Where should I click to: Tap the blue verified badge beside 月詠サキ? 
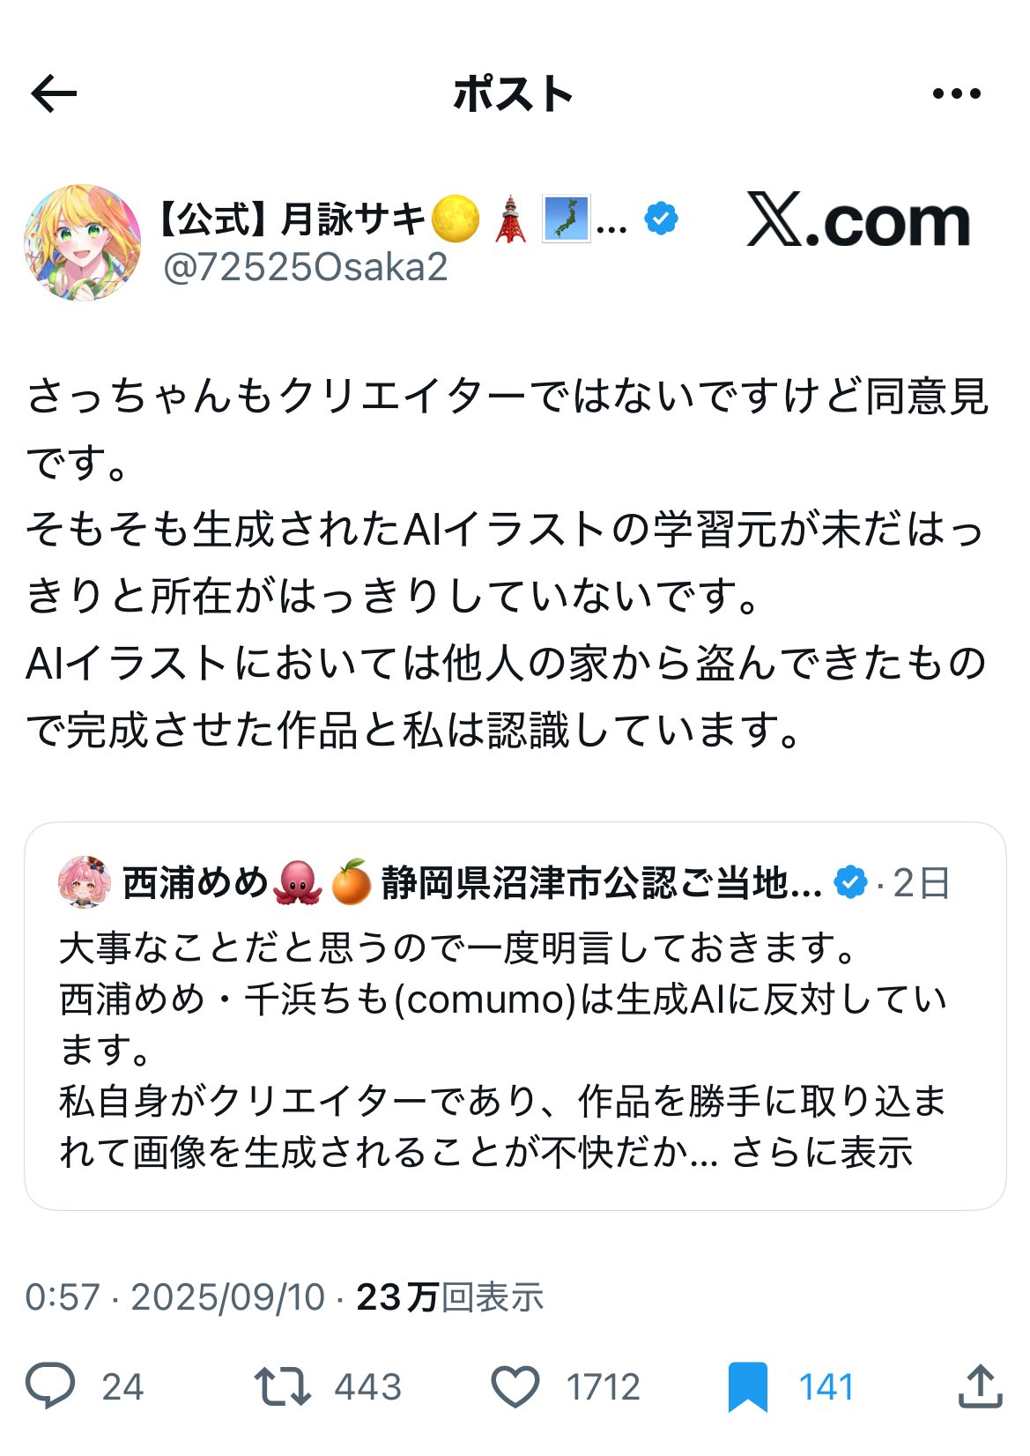click(x=661, y=218)
